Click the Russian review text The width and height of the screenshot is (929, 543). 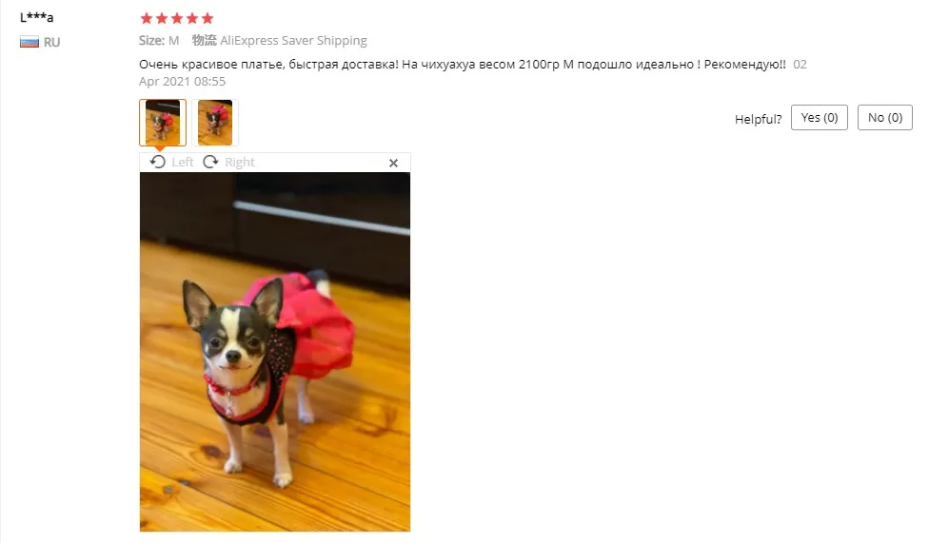tap(463, 64)
